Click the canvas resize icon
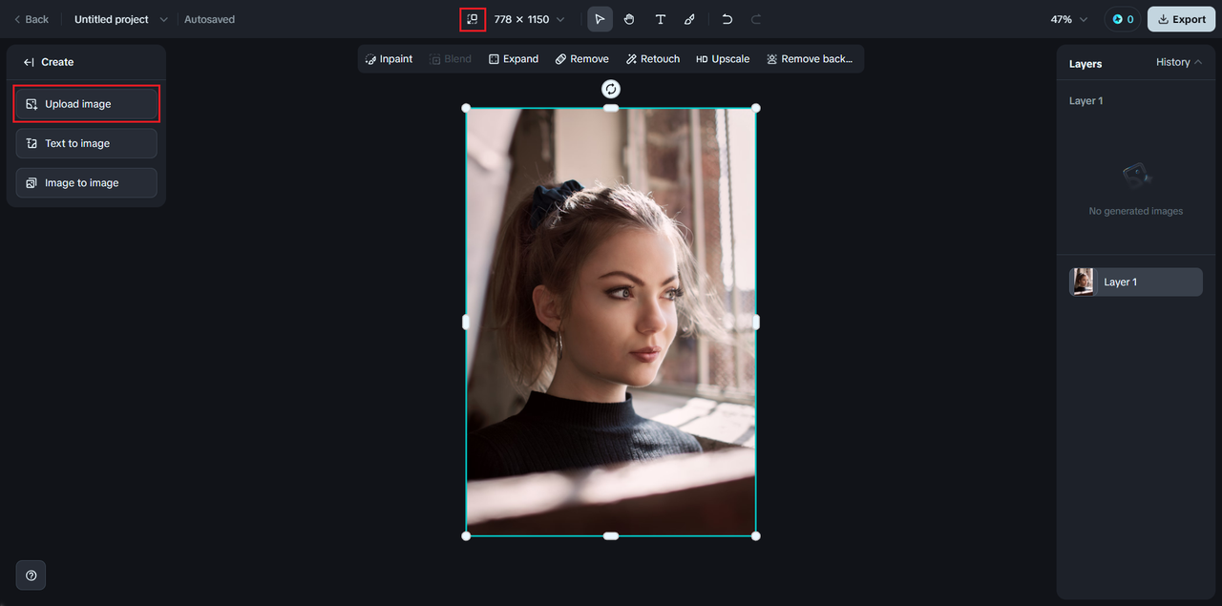This screenshot has height=606, width=1222. (x=473, y=19)
